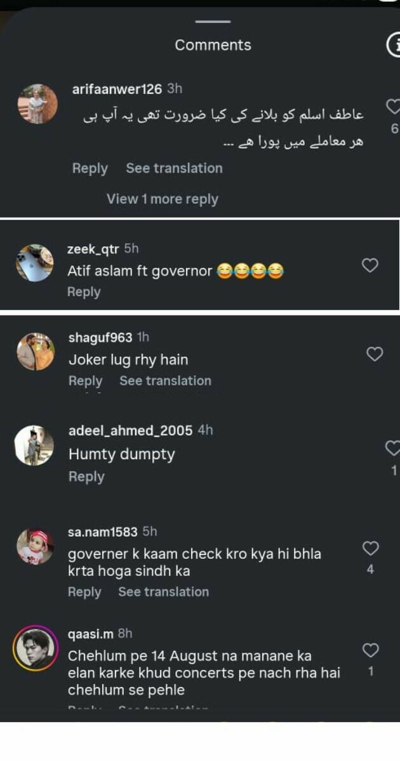400x762 pixels.
Task: Open arifaanwer126's profile picture
Action: click(37, 104)
